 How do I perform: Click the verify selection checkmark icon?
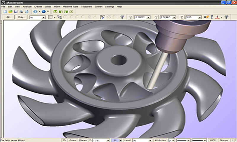tap(103, 17)
